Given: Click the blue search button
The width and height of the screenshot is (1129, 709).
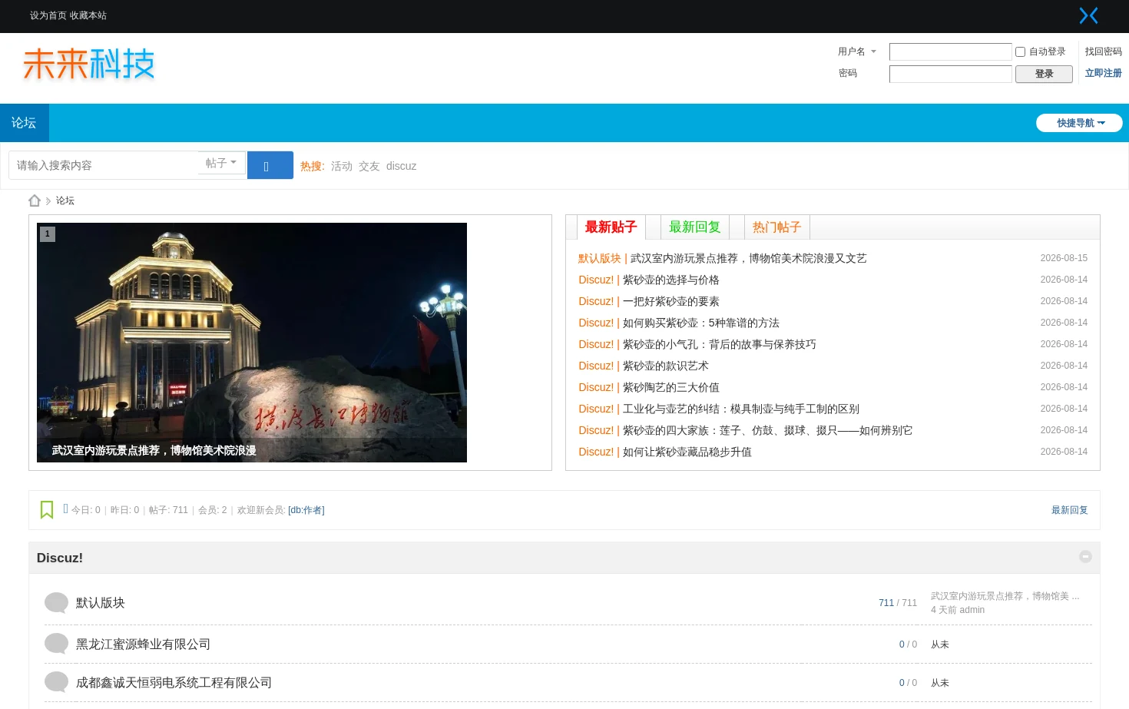Looking at the screenshot, I should (270, 165).
